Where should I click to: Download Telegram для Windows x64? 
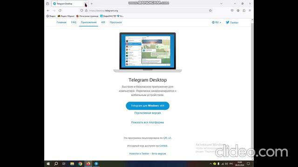click(148, 106)
